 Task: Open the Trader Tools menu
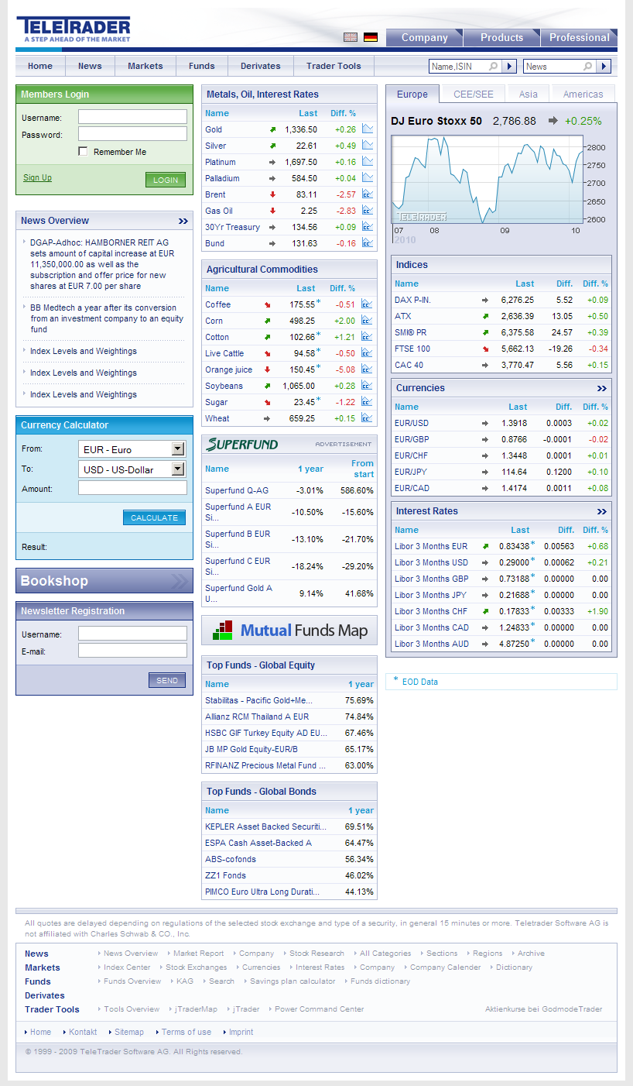pos(334,66)
